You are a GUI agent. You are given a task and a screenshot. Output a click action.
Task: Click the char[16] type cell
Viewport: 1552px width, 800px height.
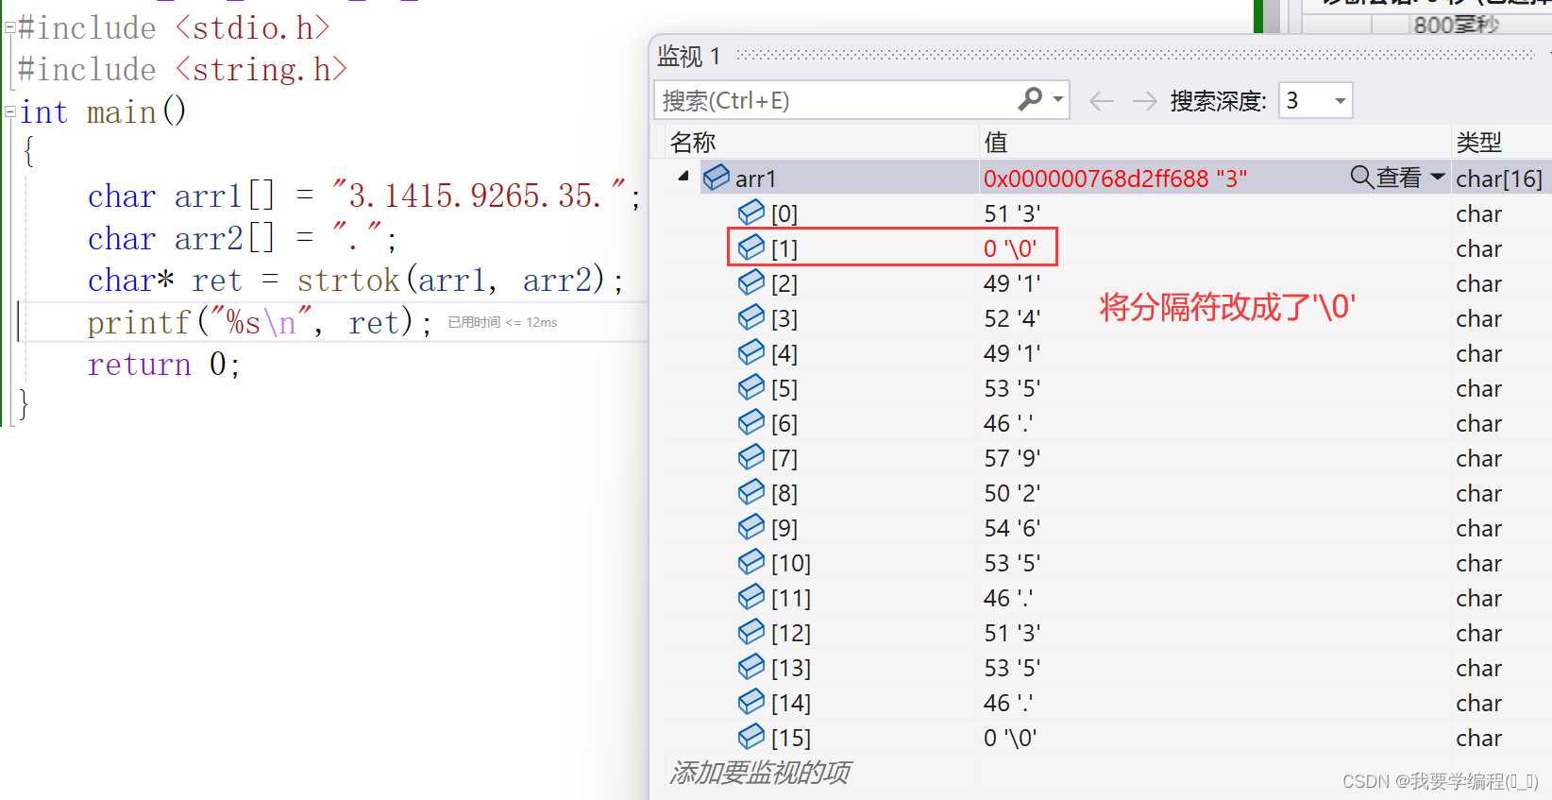coord(1499,179)
